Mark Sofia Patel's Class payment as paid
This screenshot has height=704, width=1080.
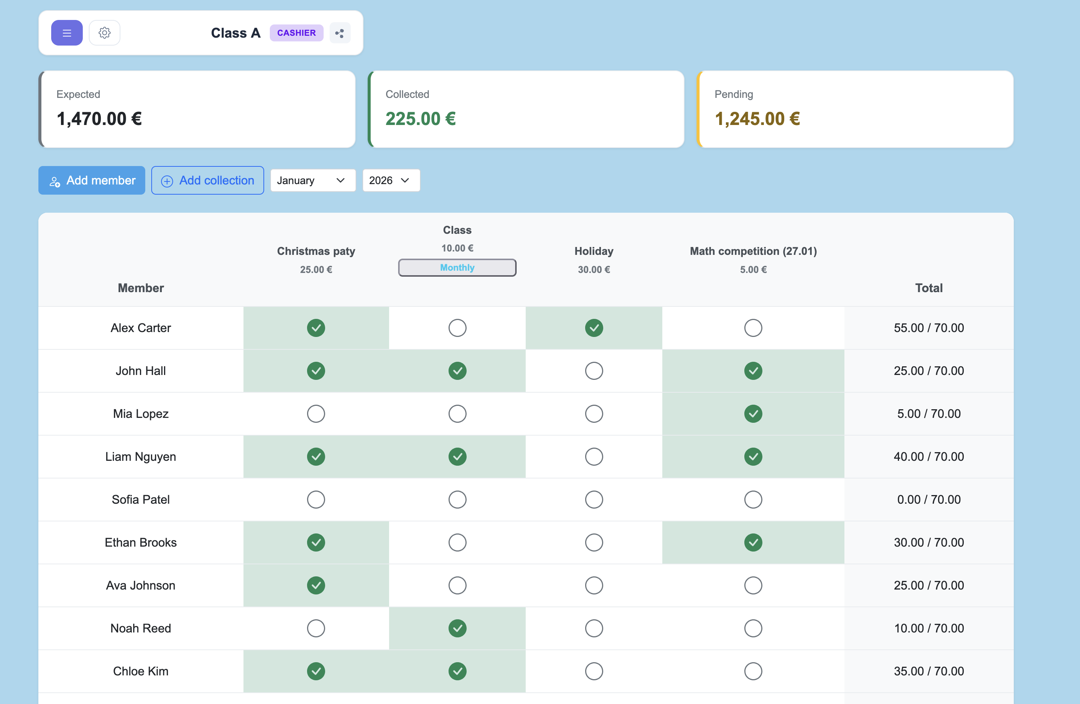[457, 499]
